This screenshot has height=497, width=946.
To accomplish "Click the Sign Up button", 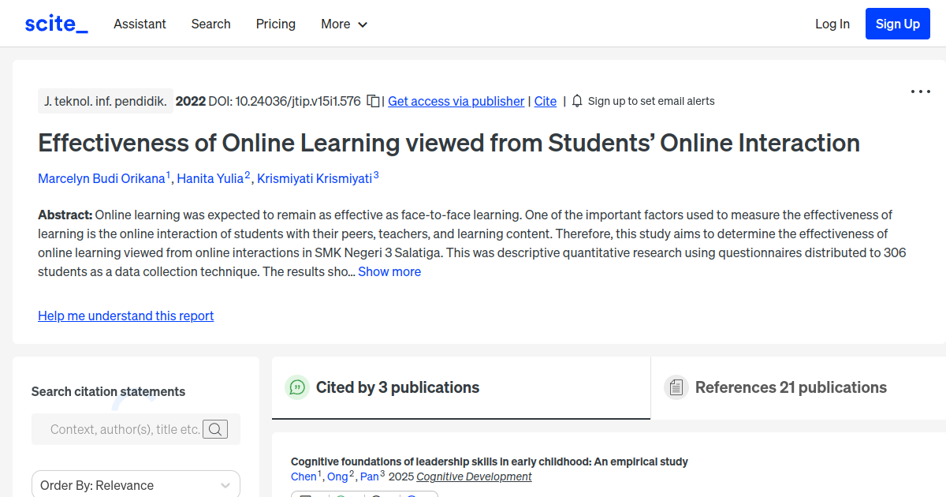I will pyautogui.click(x=897, y=24).
